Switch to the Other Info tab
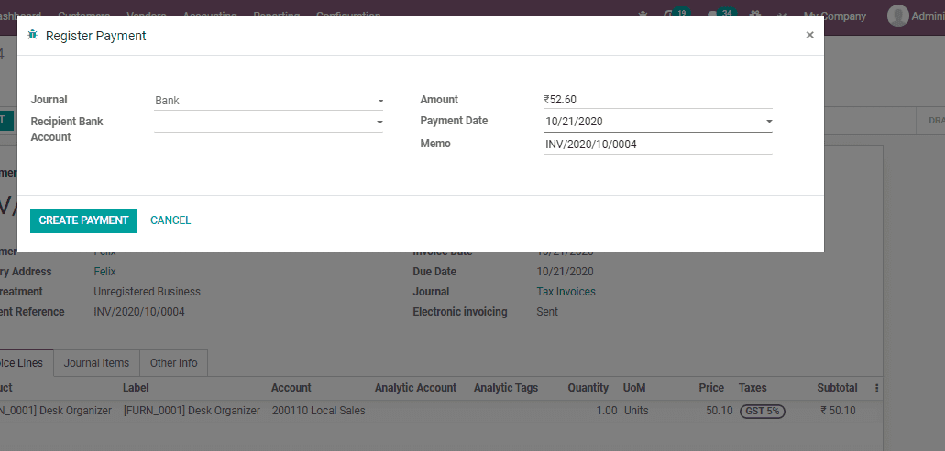The width and height of the screenshot is (945, 451). pyautogui.click(x=174, y=363)
